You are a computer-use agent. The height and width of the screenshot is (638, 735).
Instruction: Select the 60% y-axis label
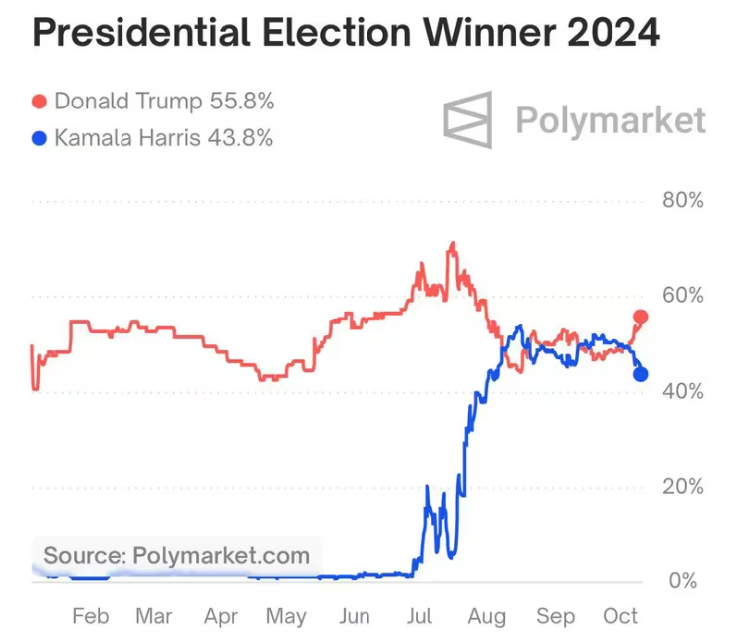[x=683, y=296]
